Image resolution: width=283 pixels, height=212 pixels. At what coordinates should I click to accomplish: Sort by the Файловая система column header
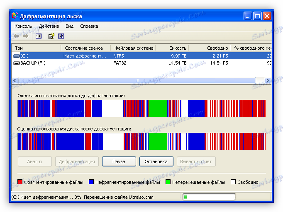point(133,48)
